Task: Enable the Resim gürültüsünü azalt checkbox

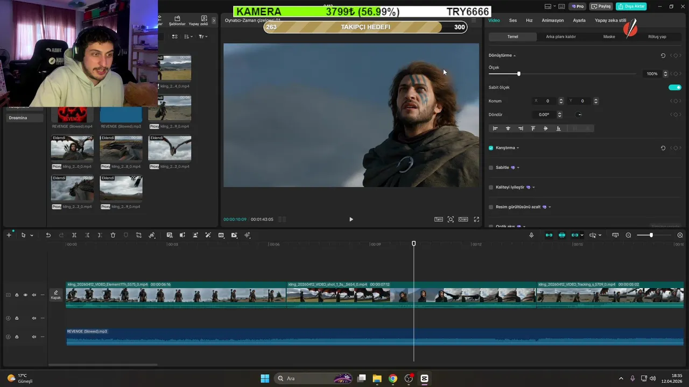Action: [491, 207]
